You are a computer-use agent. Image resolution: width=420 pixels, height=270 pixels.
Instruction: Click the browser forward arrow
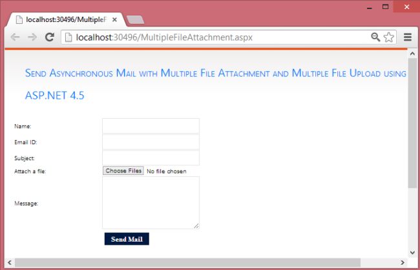click(x=32, y=37)
